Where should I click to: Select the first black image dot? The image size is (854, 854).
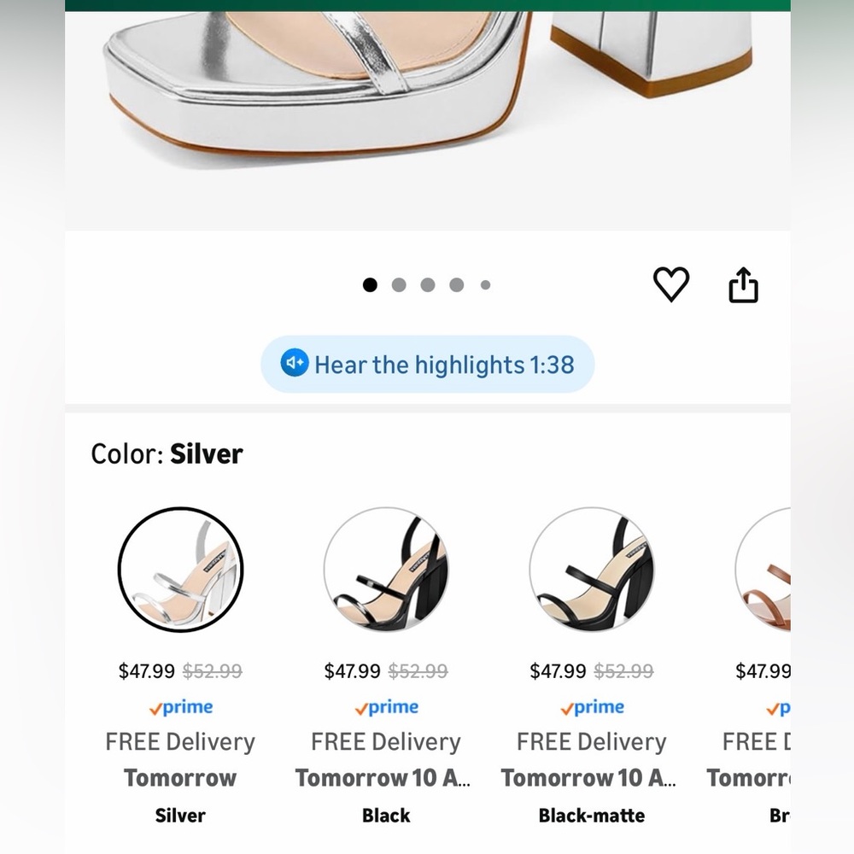point(370,285)
